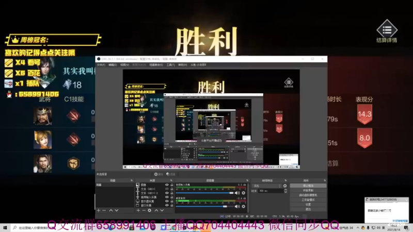Click the Start Recording button
This screenshot has width=413, height=232.
(308, 190)
